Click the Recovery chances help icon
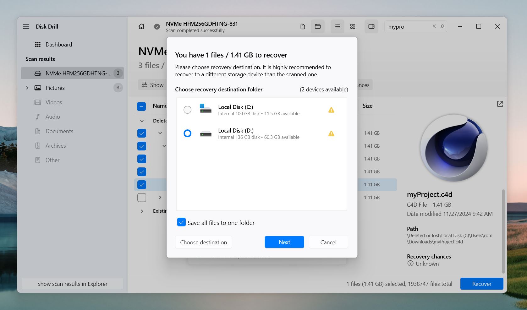Image resolution: width=527 pixels, height=310 pixels. 410,264
